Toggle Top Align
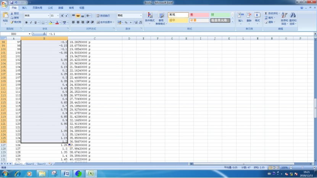 click(x=73, y=16)
